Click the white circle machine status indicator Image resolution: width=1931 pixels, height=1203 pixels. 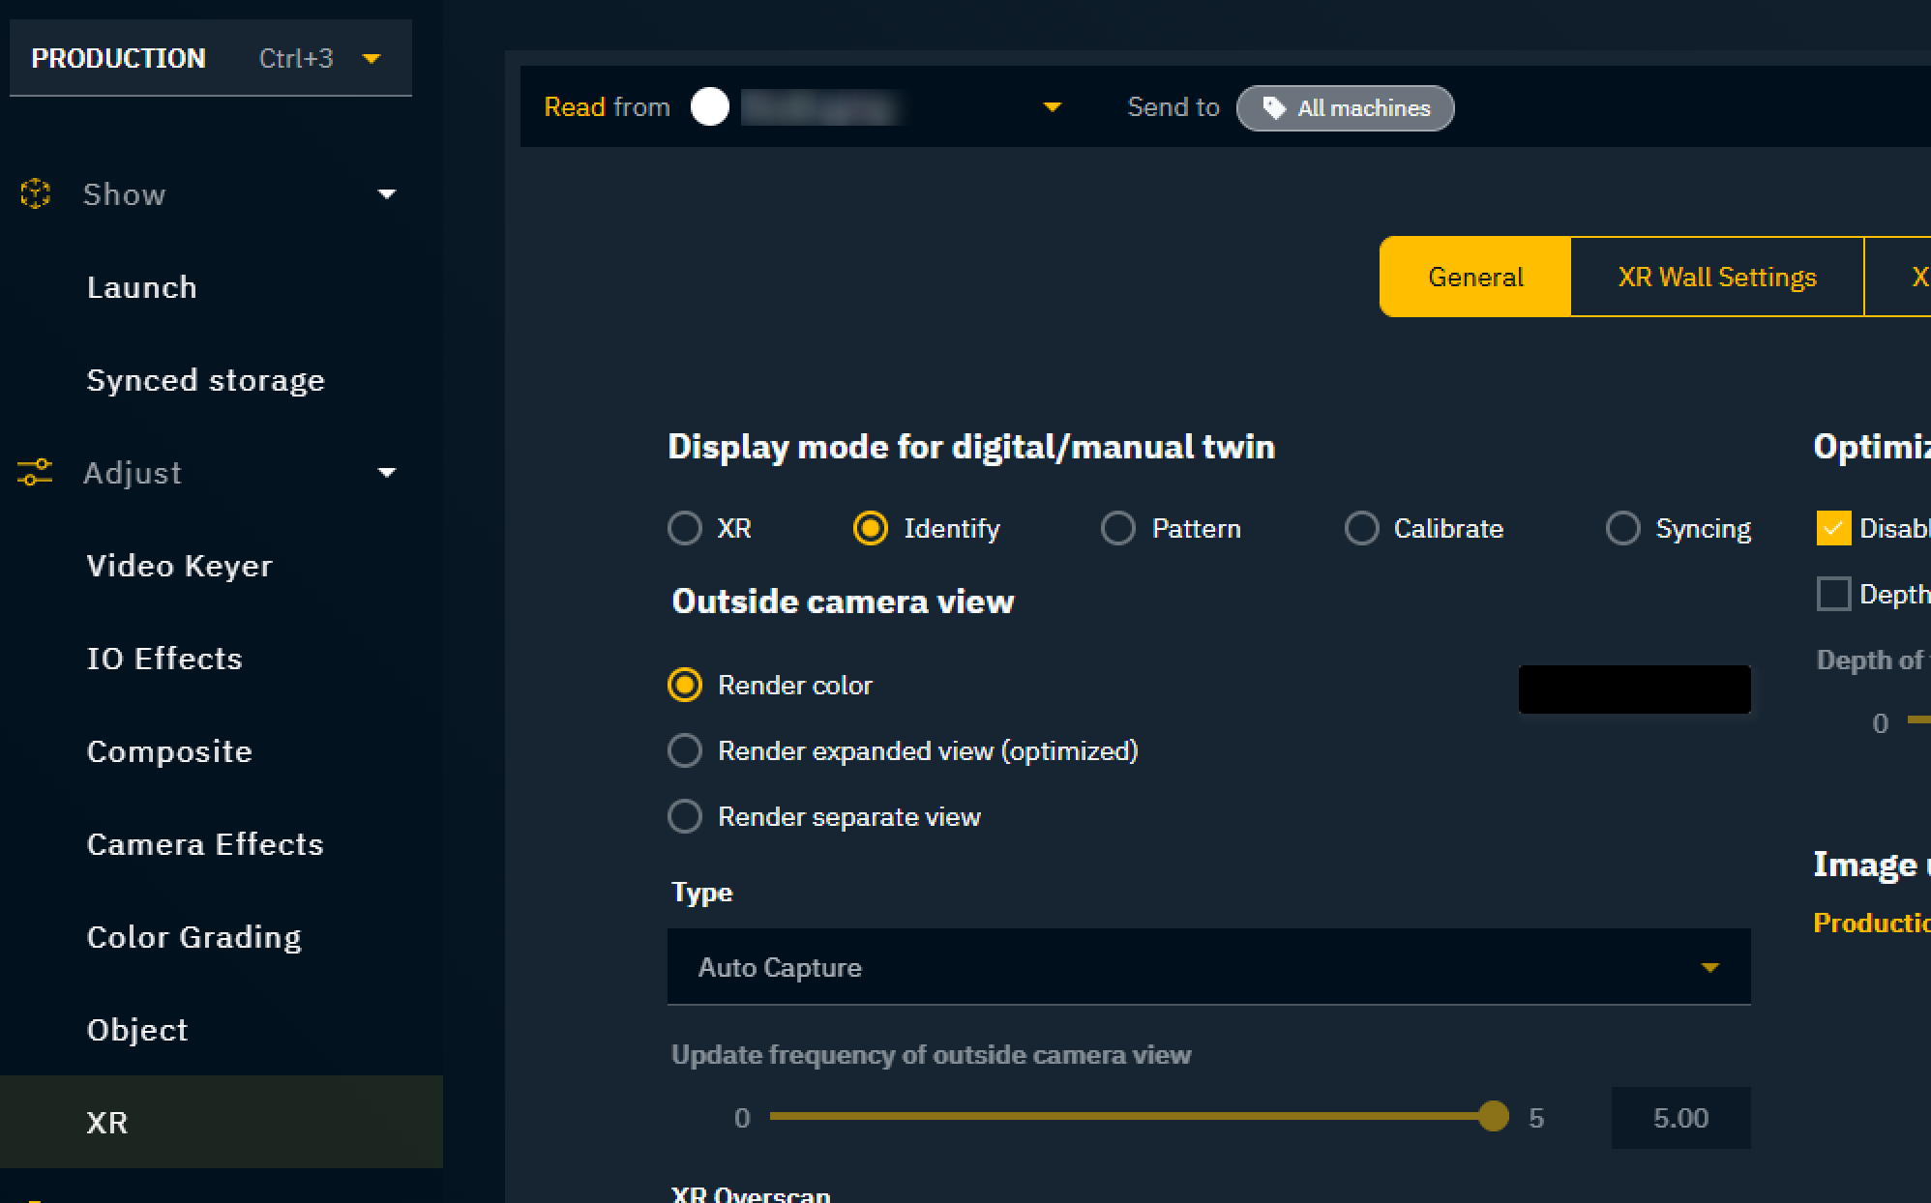[709, 106]
